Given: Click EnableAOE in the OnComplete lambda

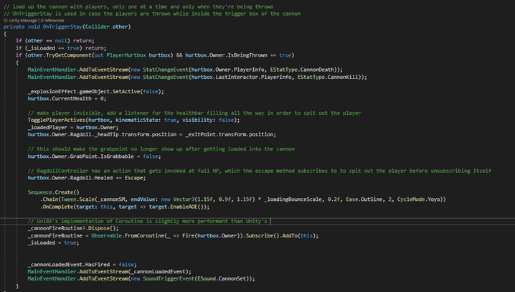Looking at the screenshot, I should [185, 207].
